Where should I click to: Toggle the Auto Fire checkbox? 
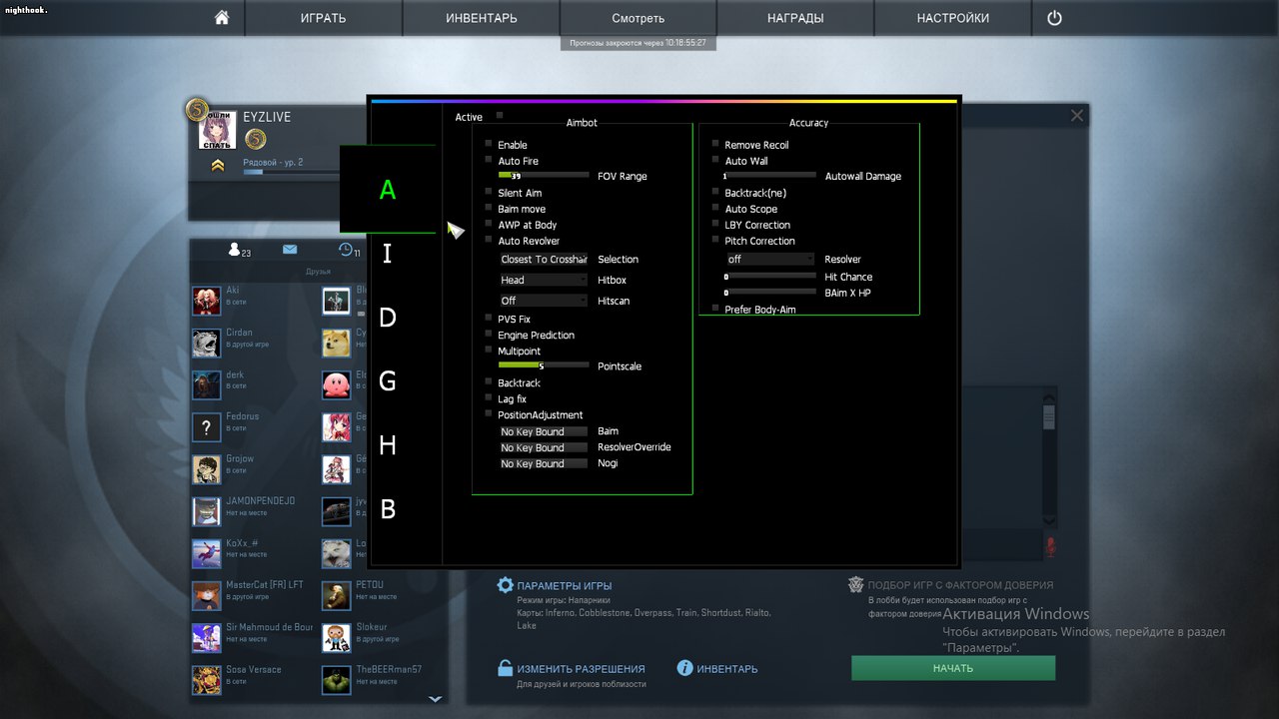pyautogui.click(x=489, y=160)
